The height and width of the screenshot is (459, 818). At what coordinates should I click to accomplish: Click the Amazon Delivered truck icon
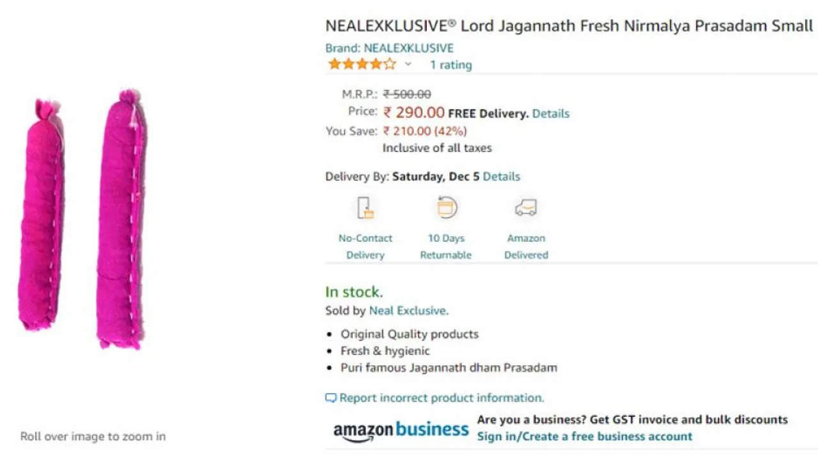pyautogui.click(x=525, y=207)
